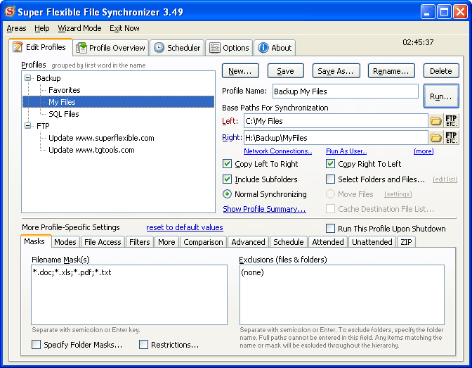
Task: Open the Show Profile Summary link
Action: click(x=264, y=209)
